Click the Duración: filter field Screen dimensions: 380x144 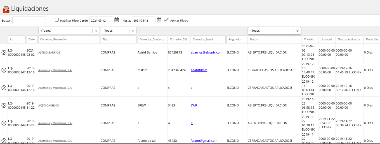372,40
